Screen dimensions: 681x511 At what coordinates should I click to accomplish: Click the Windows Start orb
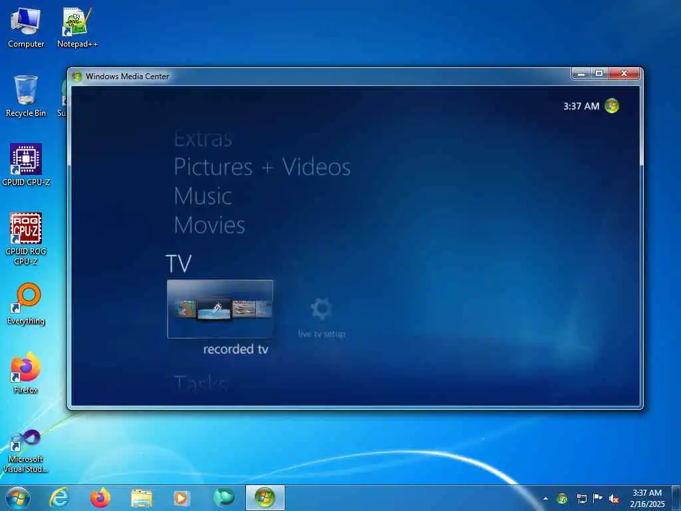[x=18, y=498]
